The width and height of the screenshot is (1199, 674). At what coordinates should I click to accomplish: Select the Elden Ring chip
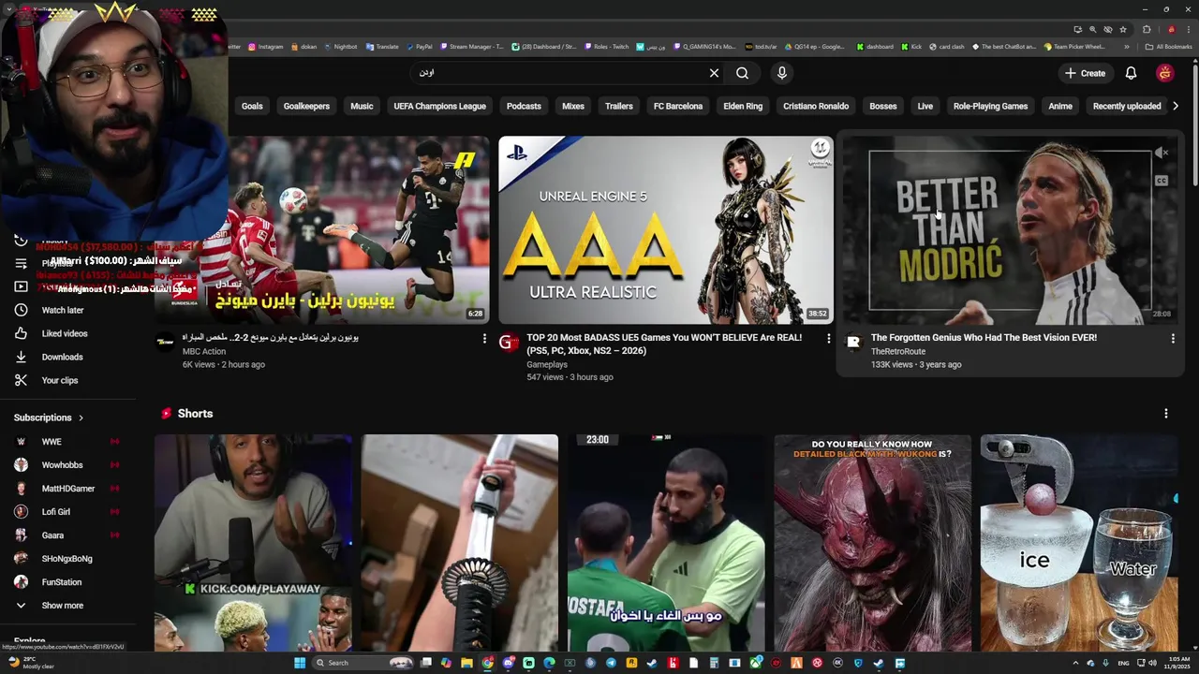(x=743, y=106)
